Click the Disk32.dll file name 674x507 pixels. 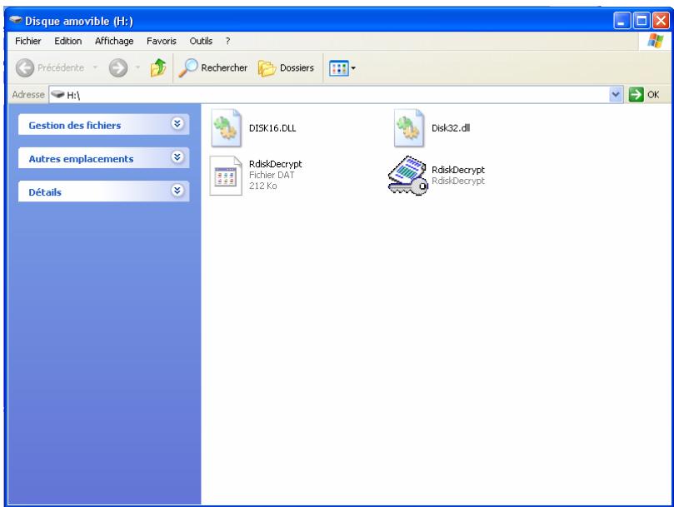451,128
